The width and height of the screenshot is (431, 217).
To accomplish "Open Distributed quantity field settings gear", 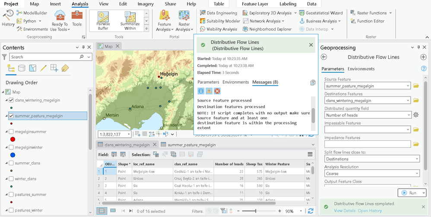I will point(416,115).
